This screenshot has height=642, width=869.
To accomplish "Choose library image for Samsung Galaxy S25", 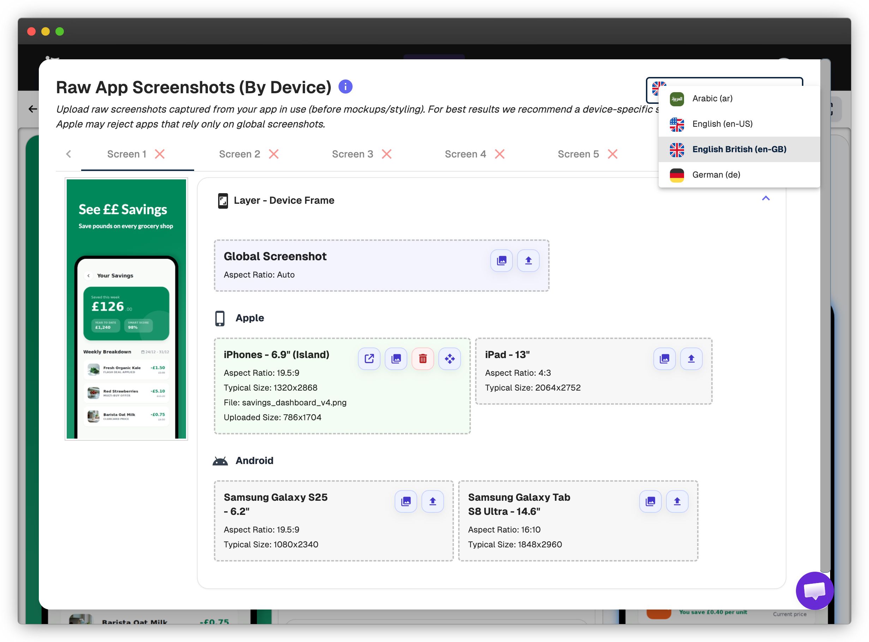I will click(x=406, y=501).
